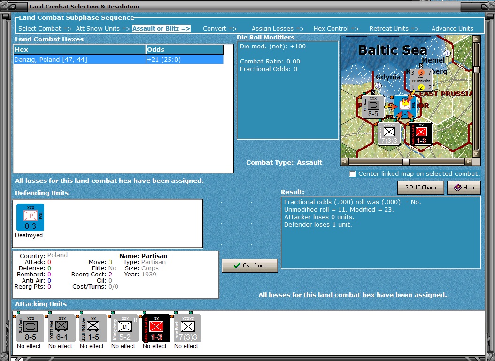The width and height of the screenshot is (495, 361).
Task: Click the Hex Control subphase label
Action: point(336,28)
